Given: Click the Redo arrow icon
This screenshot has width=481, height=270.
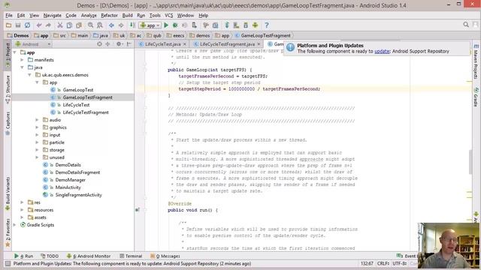Looking at the screenshot, I should pos(48,25).
